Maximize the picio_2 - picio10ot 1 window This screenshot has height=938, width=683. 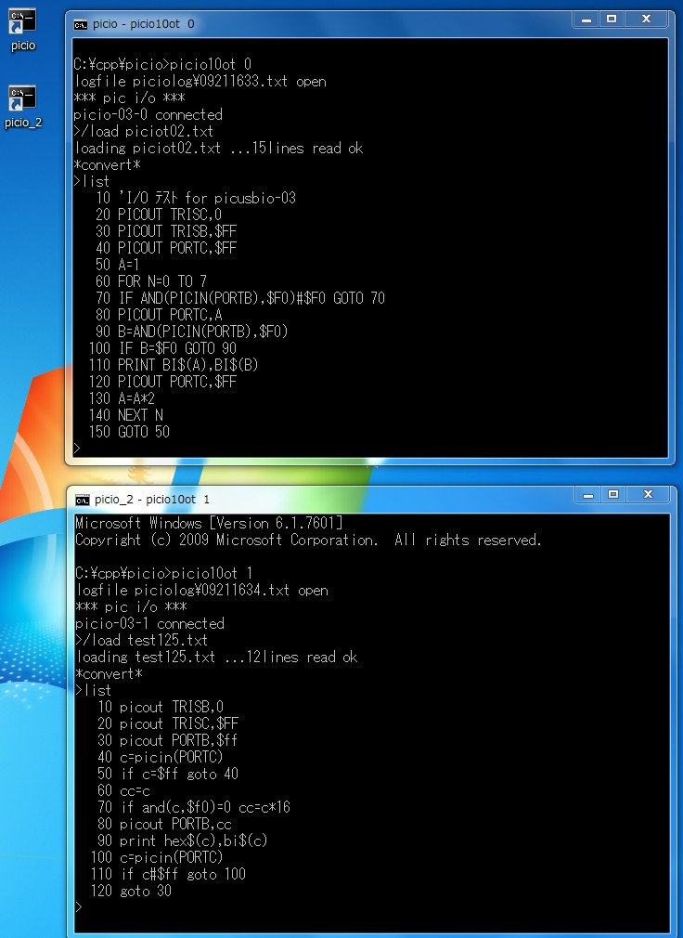pos(613,495)
